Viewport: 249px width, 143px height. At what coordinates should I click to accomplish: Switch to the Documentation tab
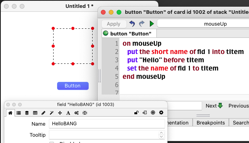[180, 123]
